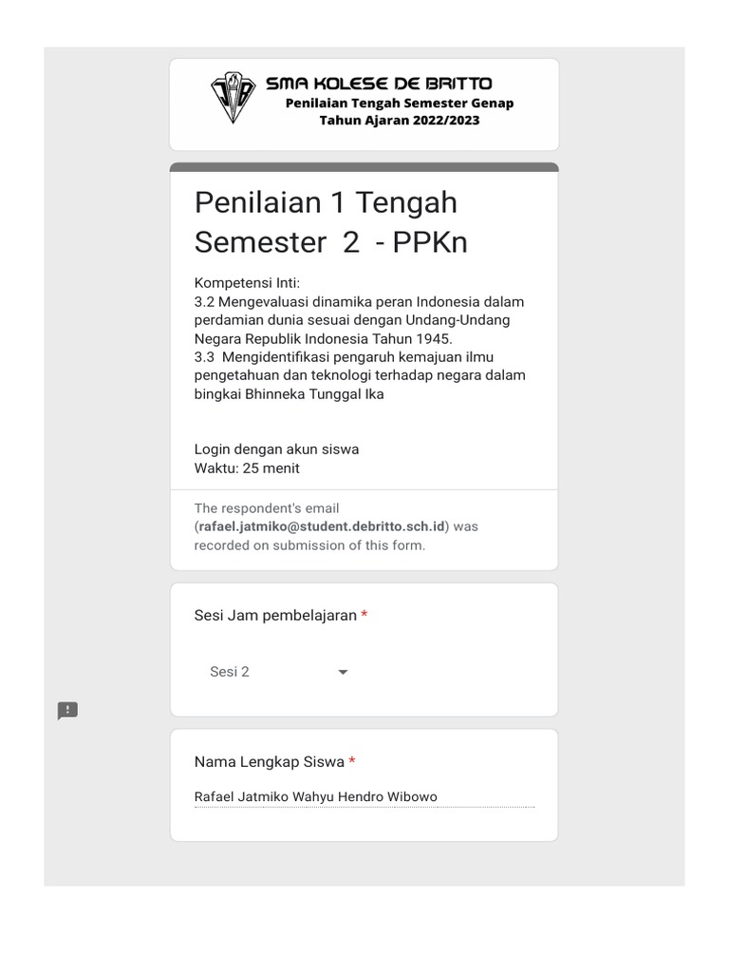Click the feedback report icon at left

click(x=67, y=711)
